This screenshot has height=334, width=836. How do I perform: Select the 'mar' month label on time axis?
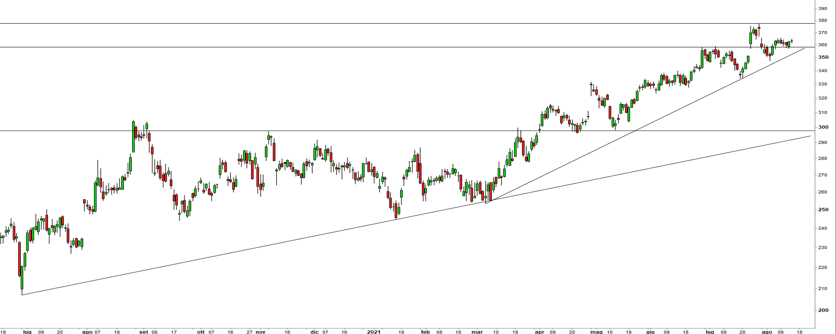click(x=477, y=332)
